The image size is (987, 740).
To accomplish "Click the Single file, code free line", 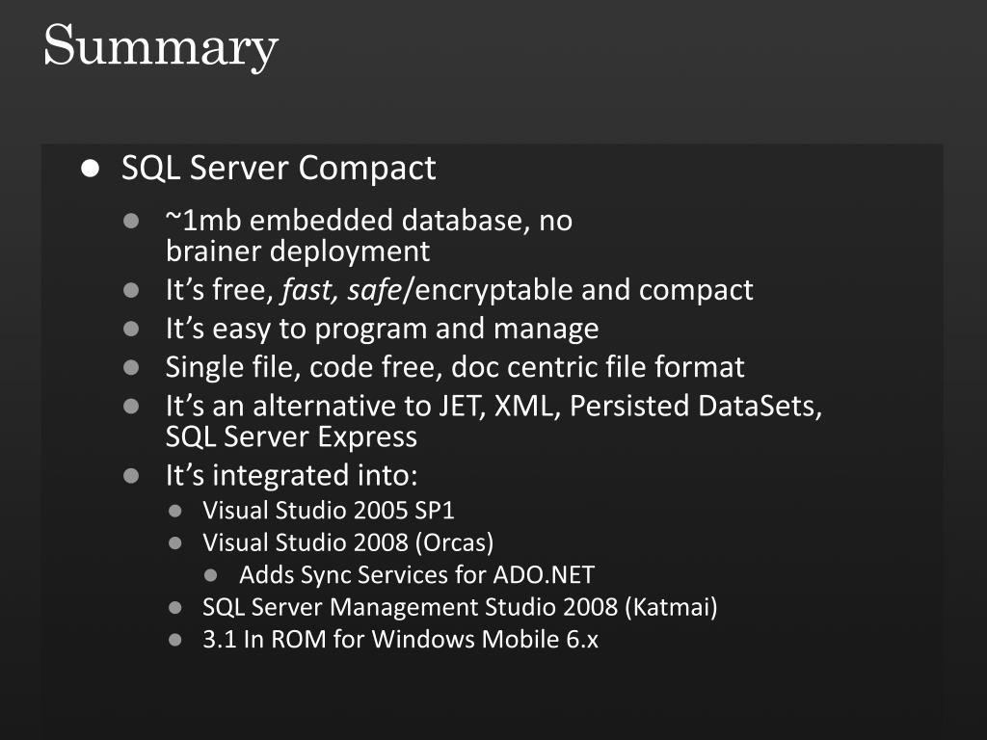I will (x=455, y=367).
